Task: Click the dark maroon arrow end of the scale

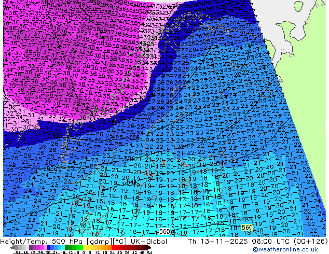Action: tap(149, 248)
